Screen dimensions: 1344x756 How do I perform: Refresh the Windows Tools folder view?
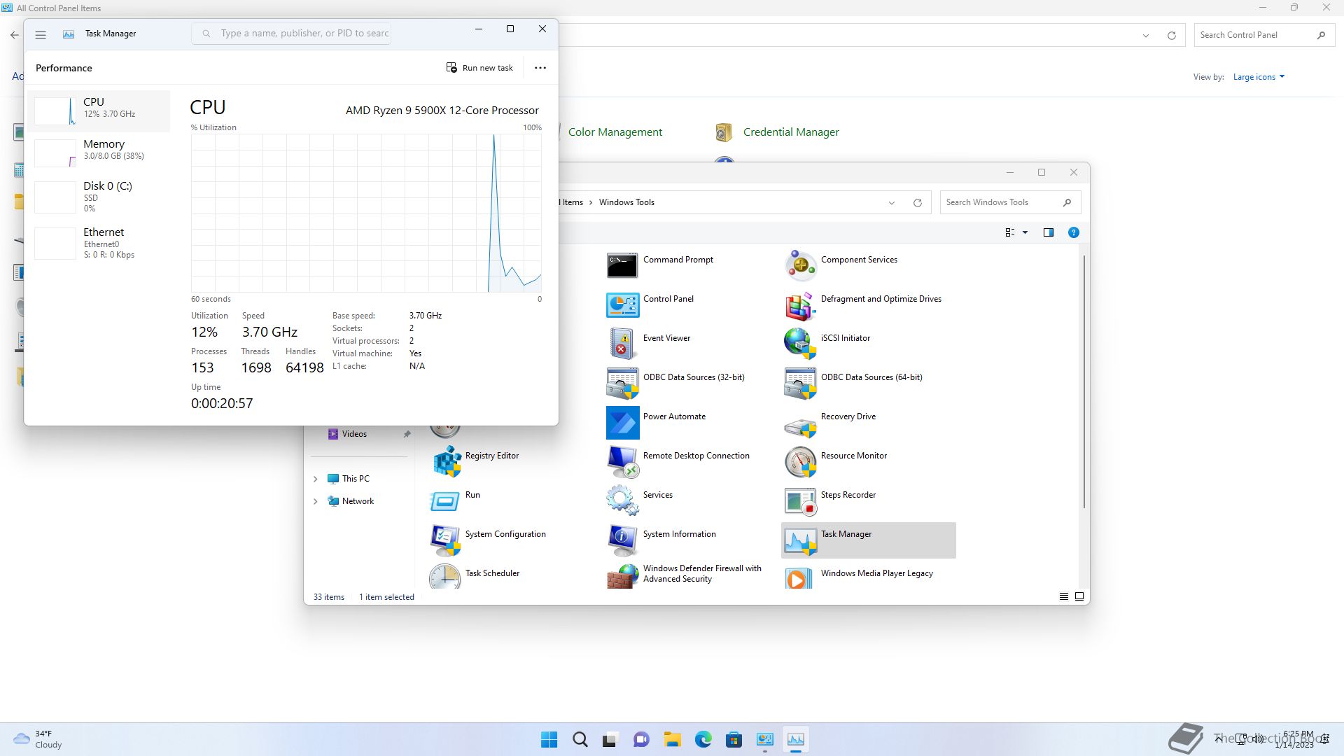click(x=917, y=203)
